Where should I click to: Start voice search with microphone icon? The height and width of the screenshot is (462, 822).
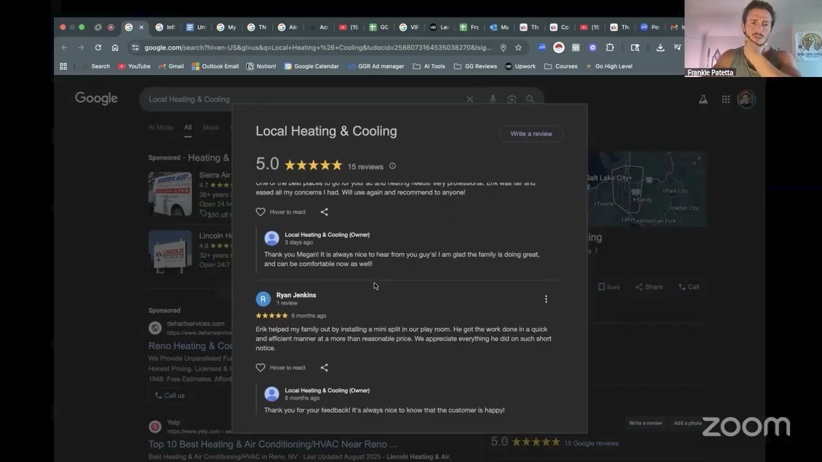pos(493,99)
